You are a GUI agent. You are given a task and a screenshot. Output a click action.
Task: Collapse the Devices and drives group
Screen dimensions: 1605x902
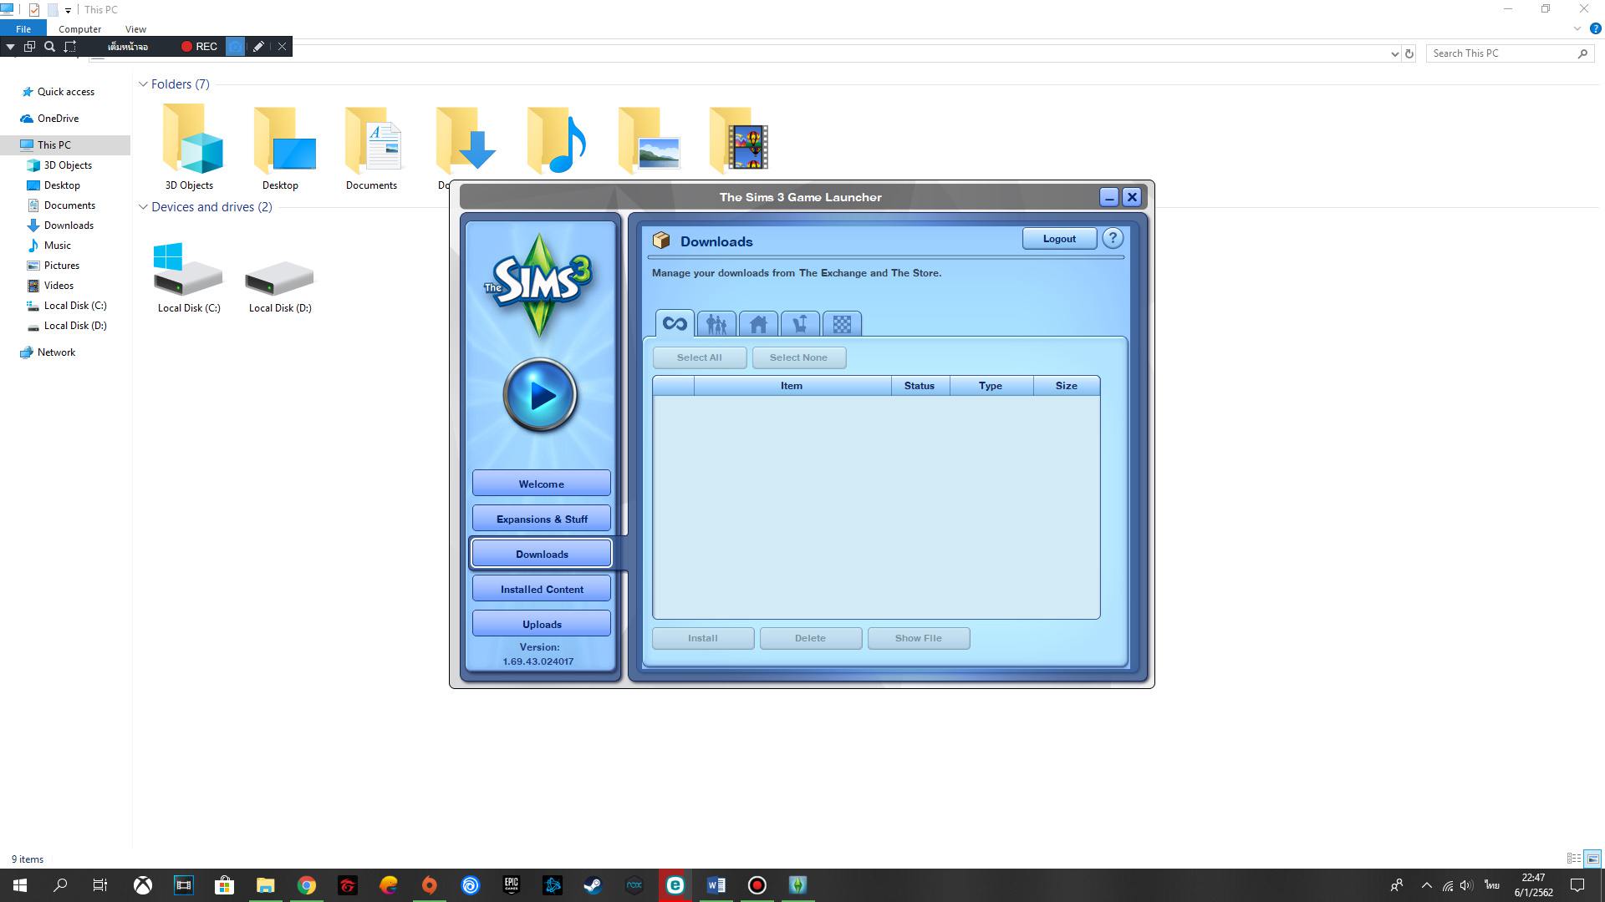tap(143, 207)
